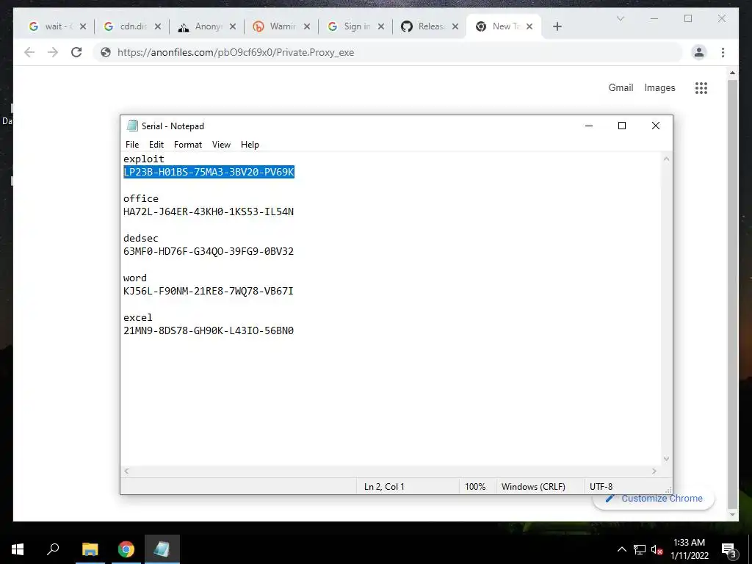The height and width of the screenshot is (564, 752).
Task: Click the word 'exploit' in Notepad
Action: pyautogui.click(x=143, y=159)
